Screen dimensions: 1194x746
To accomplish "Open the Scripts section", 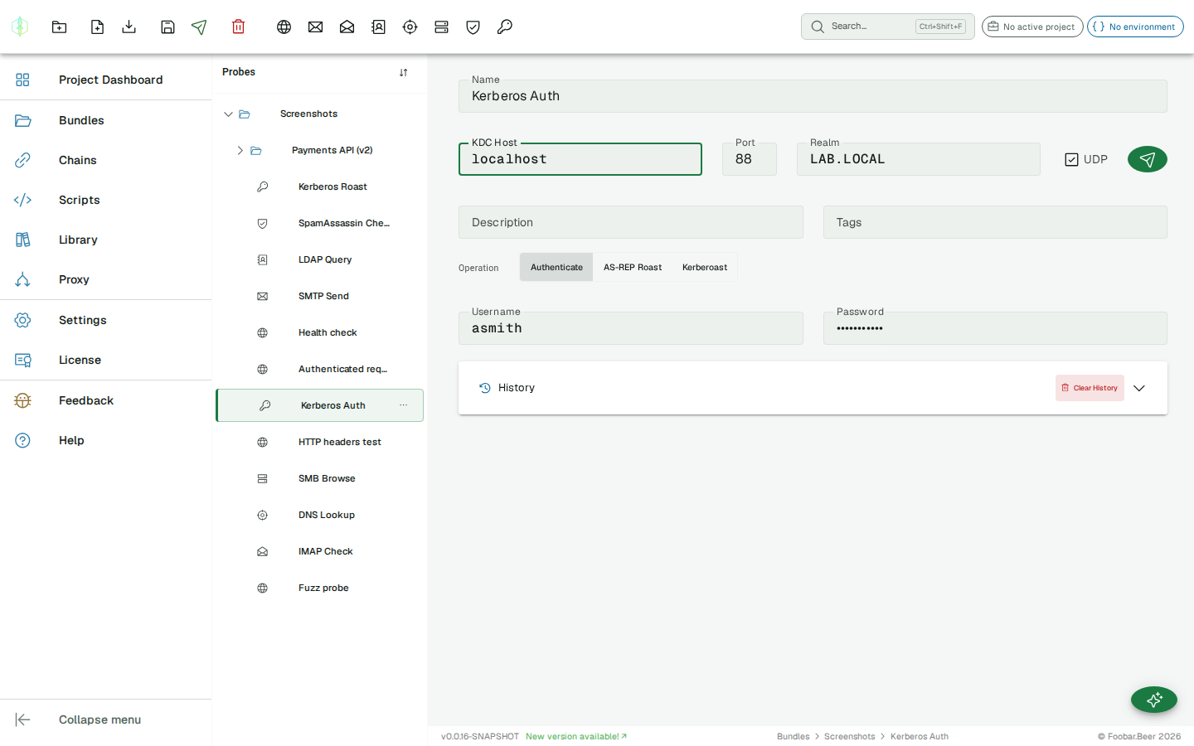I will (105, 200).
